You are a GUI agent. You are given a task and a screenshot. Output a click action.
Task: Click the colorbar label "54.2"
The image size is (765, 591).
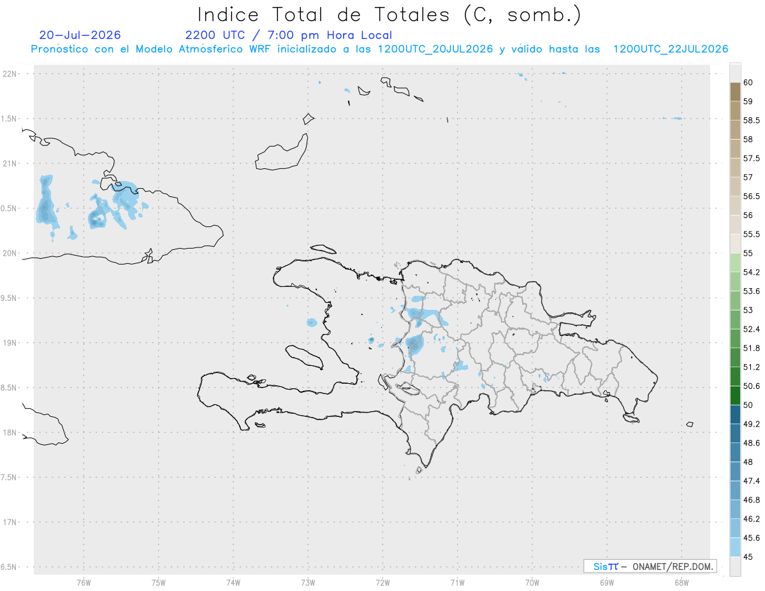(x=751, y=272)
